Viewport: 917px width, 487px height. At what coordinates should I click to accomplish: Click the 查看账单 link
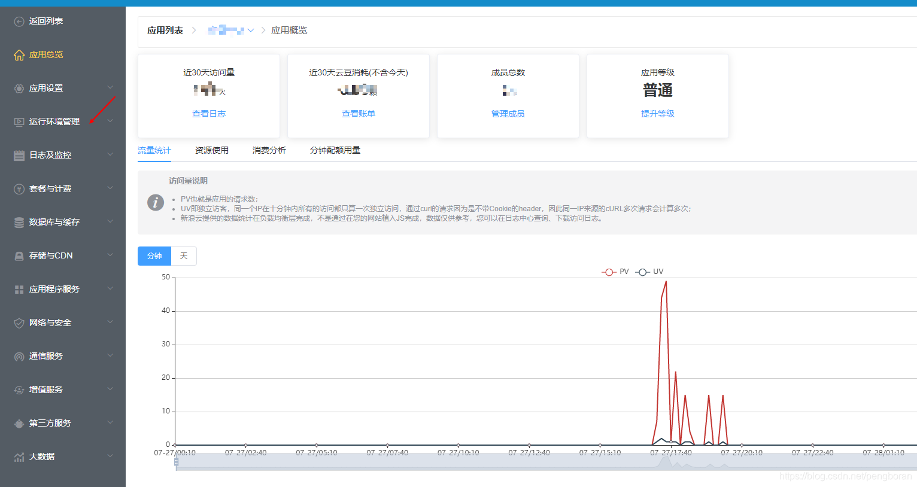pyautogui.click(x=359, y=114)
